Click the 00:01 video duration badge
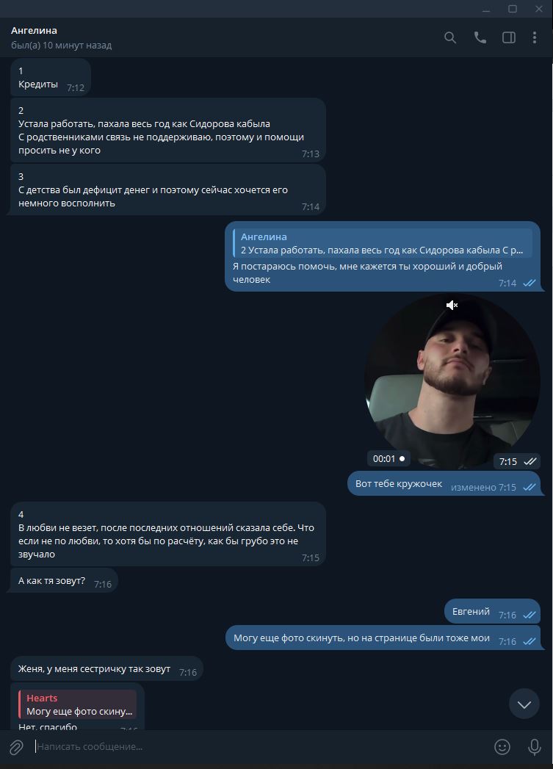Screen dimensions: 553x769 pyautogui.click(x=388, y=459)
